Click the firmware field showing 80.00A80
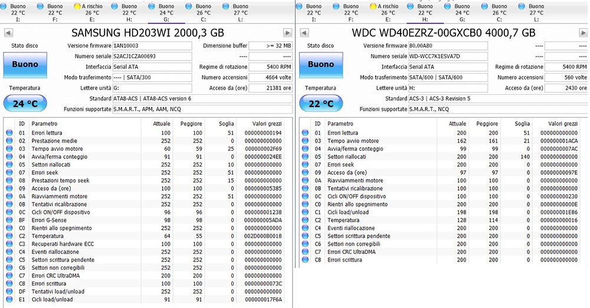Viewport: 590px width, 308px height. click(x=448, y=46)
